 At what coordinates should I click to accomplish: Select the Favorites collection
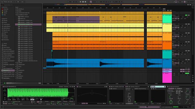pos(6,9)
